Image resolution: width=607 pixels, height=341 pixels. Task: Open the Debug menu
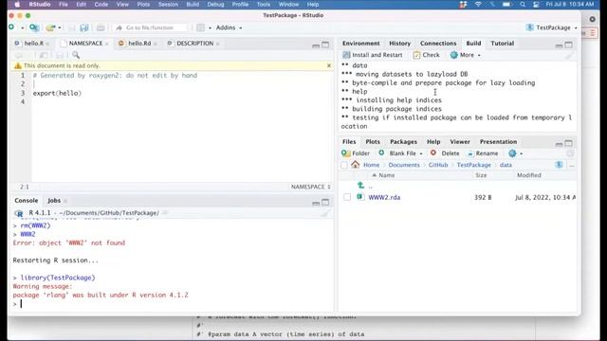215,5
